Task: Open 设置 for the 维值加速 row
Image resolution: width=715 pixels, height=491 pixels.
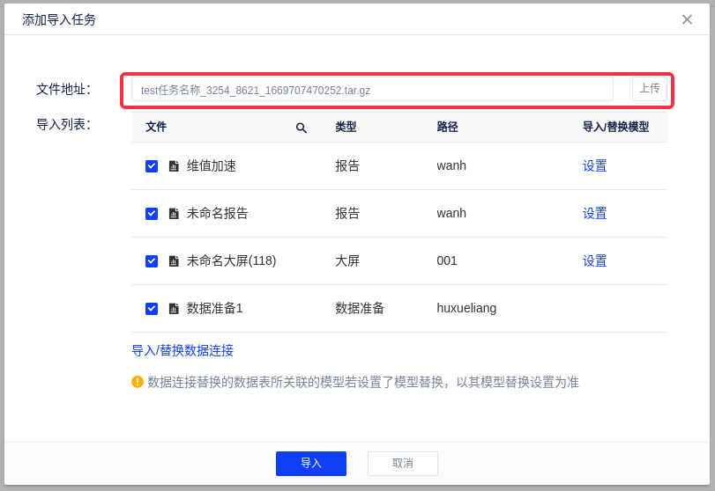Action: pyautogui.click(x=594, y=166)
